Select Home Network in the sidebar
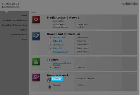The image size is (140, 95). tap(19, 34)
